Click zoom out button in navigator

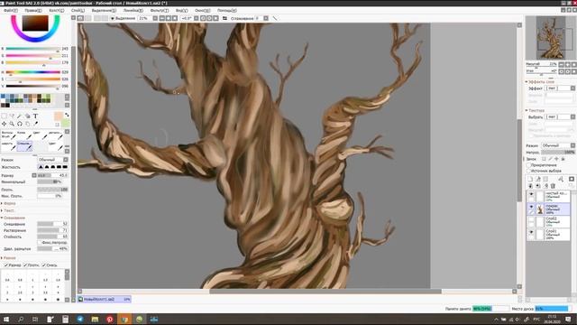[x=561, y=64]
